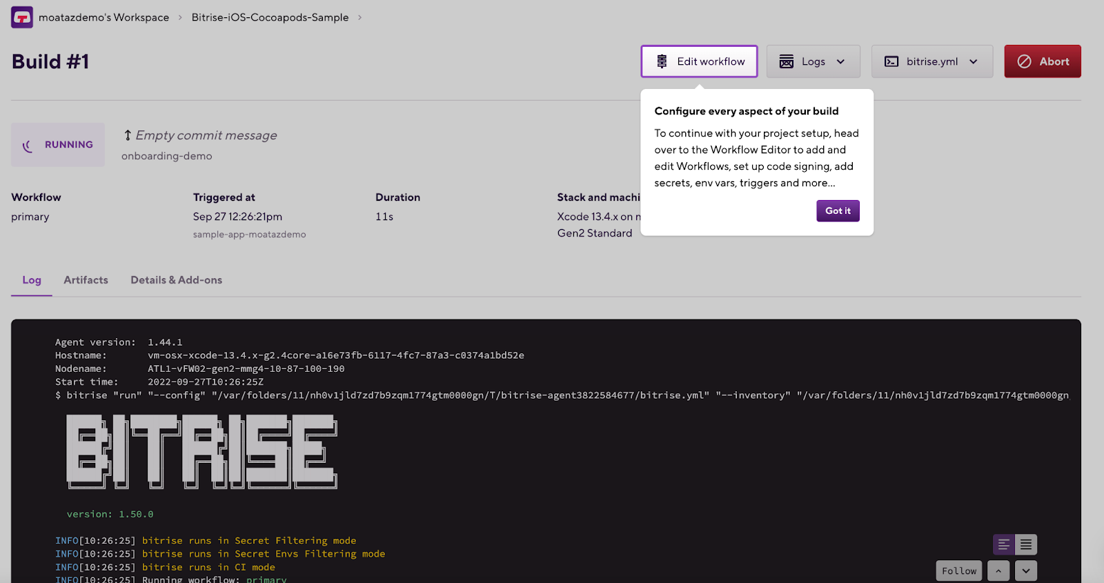Click the Hostname log line

(x=290, y=355)
